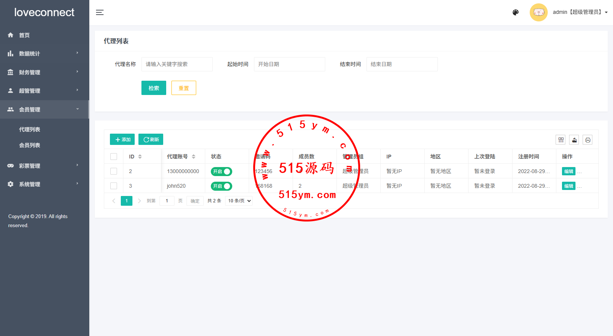Sort table by ID column arrows
Image resolution: width=613 pixels, height=336 pixels.
[x=140, y=157]
